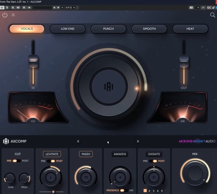This screenshot has width=217, height=194.
Task: Open the QC quick controls button
Action: 209,7
